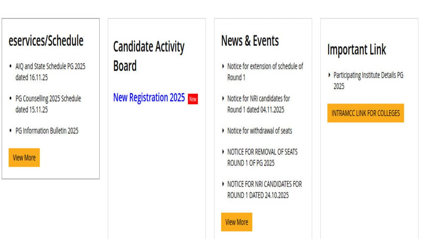Click arrow bullet beside withdrawal of seats notice
This screenshot has height=239, width=425.
click(x=223, y=131)
